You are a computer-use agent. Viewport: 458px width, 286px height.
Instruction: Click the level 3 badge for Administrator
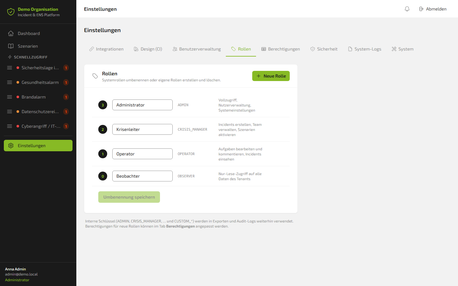pos(103,105)
